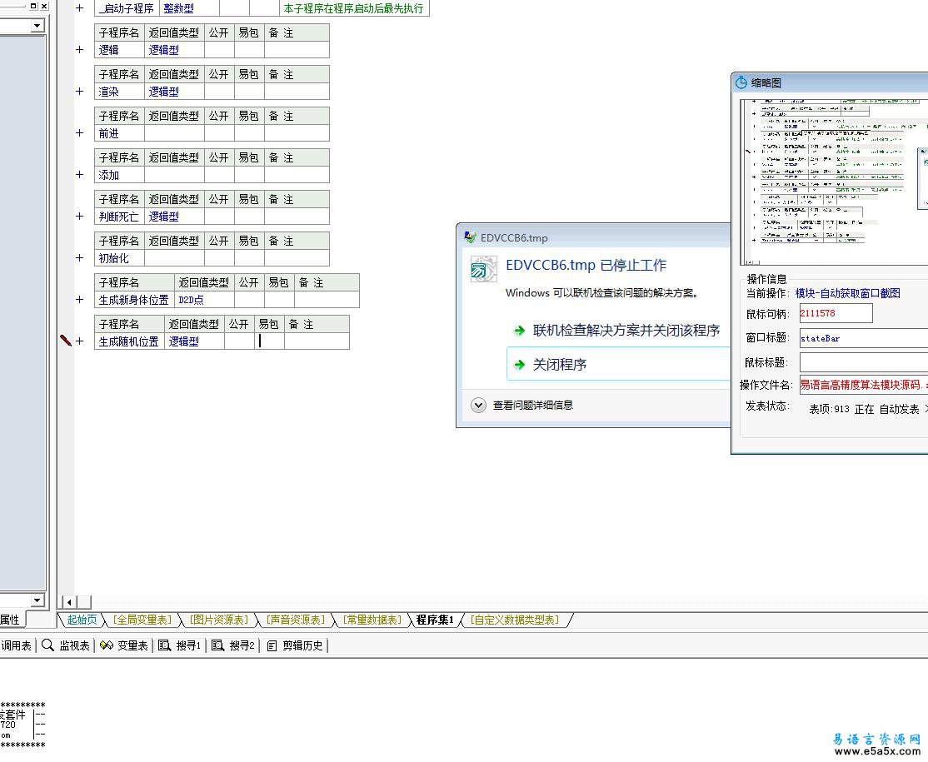Click the 鼠标句柄 input field
This screenshot has width=928, height=762.
point(836,314)
